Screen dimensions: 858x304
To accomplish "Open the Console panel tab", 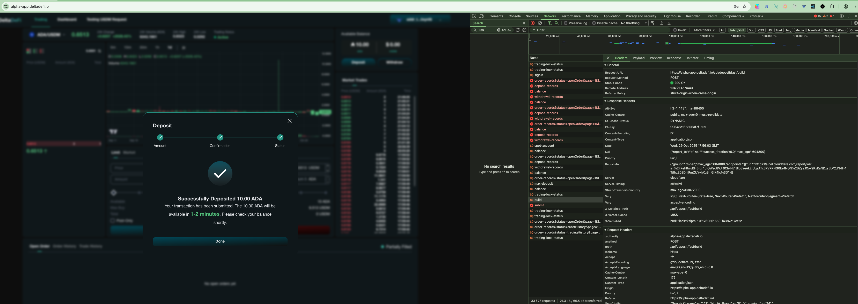I will tap(514, 16).
